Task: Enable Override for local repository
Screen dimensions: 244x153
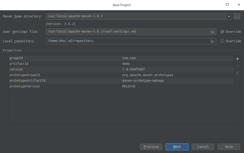Action: click(x=222, y=41)
